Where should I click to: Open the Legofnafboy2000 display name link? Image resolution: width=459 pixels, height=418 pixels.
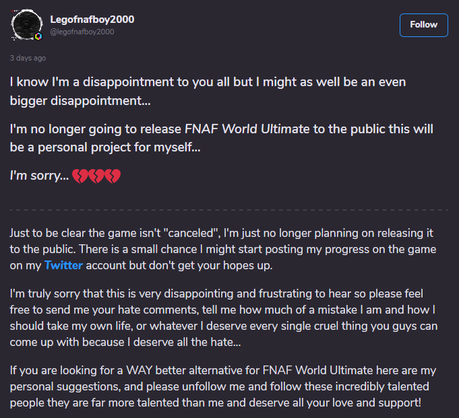(92, 20)
